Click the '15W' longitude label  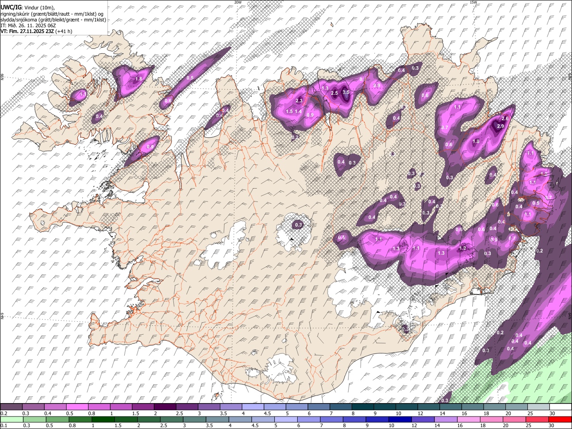[473, 2]
